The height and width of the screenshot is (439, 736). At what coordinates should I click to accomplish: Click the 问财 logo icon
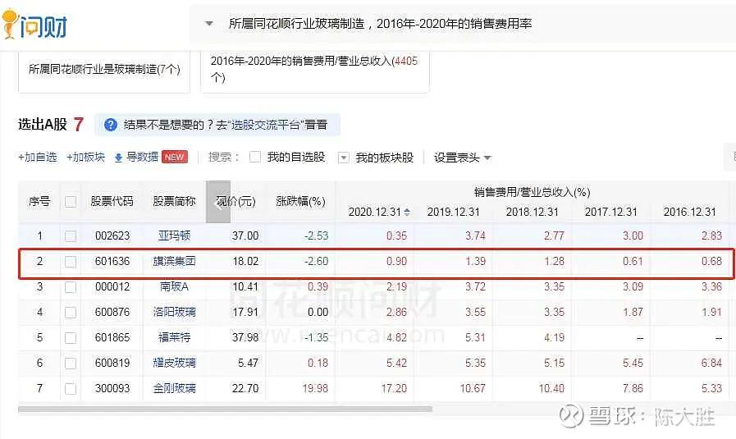pos(34,25)
